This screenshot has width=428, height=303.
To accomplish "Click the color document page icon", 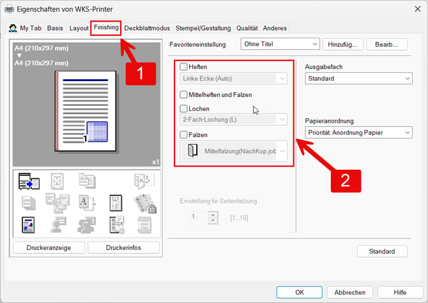I will [28, 225].
